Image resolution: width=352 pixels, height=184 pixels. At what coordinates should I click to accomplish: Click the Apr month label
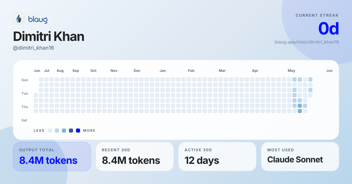coord(255,71)
